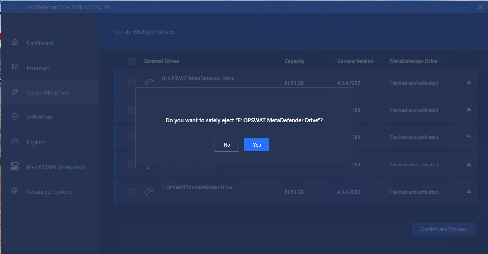Image resolution: width=488 pixels, height=254 pixels.
Task: Click the Capacity column header
Action: (295, 61)
